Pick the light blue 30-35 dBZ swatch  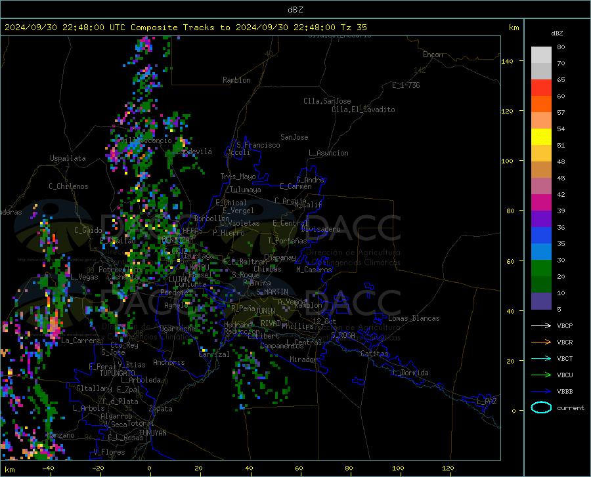541,252
